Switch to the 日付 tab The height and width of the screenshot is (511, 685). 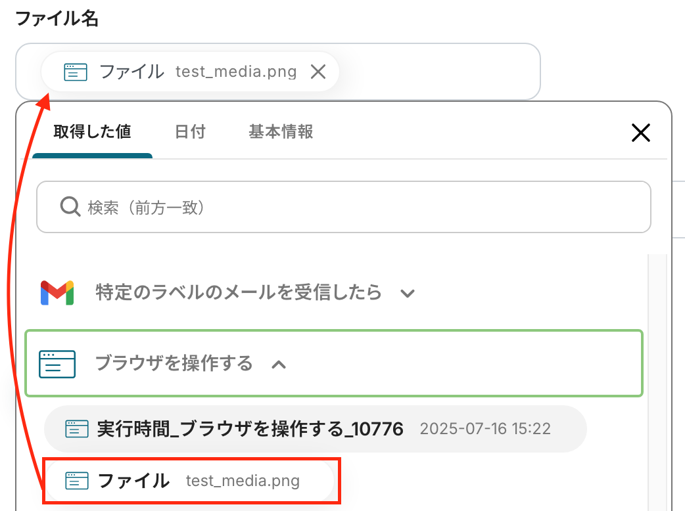[190, 132]
